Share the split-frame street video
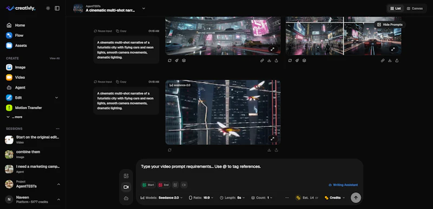The height and width of the screenshot is (209, 433). pyautogui.click(x=397, y=60)
